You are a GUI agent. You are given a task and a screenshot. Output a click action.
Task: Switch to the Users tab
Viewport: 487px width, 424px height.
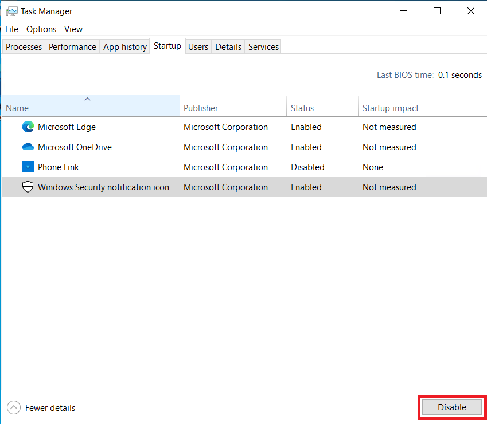pyautogui.click(x=198, y=47)
